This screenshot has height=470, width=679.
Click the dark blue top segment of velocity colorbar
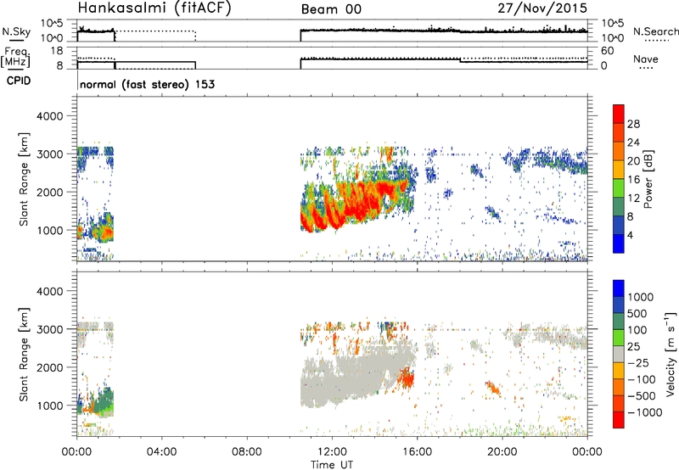[x=619, y=288]
